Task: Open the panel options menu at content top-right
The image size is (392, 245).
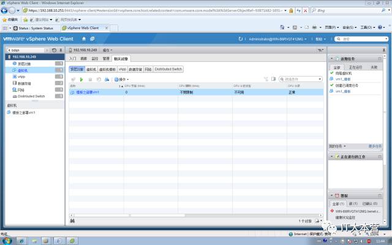Action: 320,50
